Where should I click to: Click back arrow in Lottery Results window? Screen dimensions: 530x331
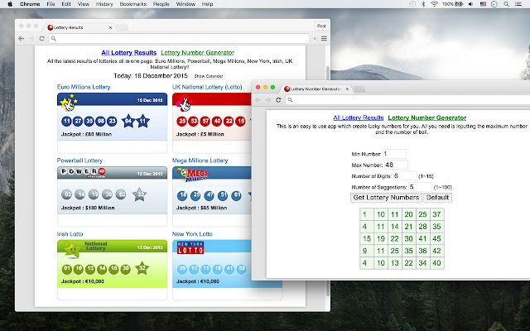coord(22,39)
